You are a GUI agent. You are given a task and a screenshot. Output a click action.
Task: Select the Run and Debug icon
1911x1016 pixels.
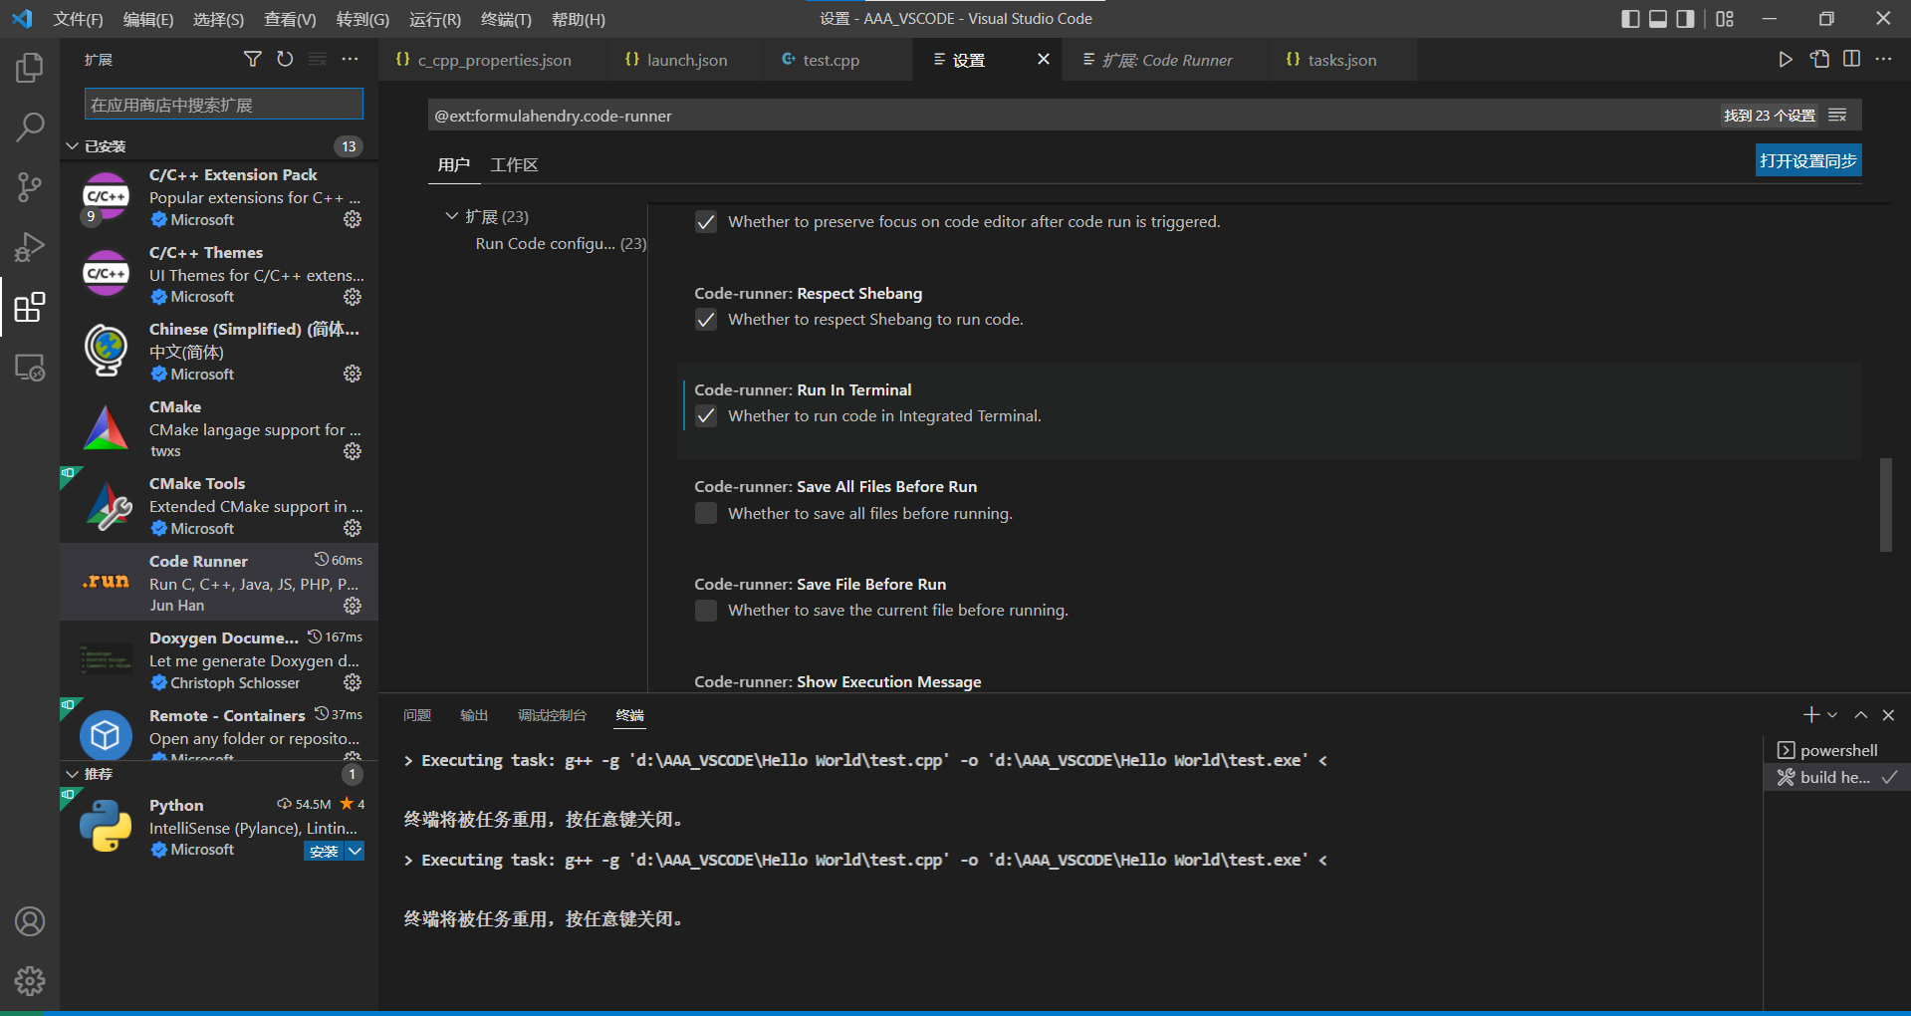[x=30, y=247]
